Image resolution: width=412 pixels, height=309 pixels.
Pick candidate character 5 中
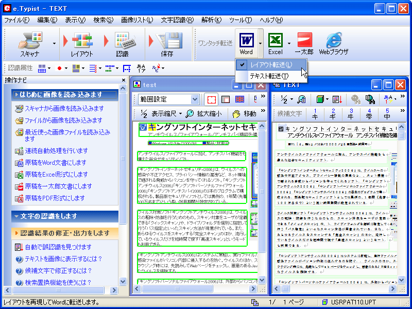click(387, 114)
